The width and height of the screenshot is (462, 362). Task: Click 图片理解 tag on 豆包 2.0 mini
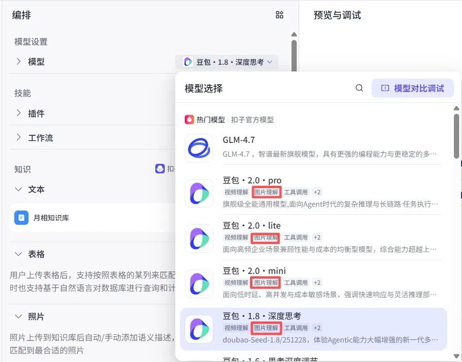(266, 283)
